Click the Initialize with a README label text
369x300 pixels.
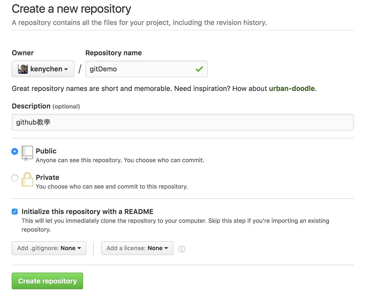tap(87, 211)
